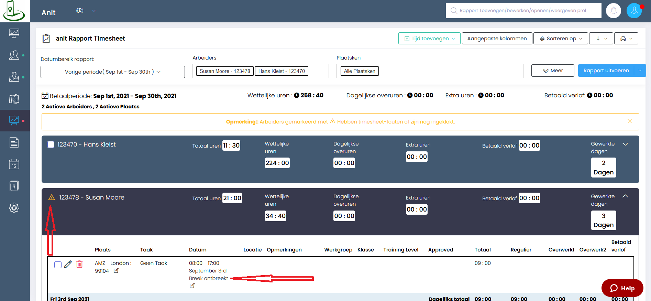This screenshot has width=651, height=301.
Task: Click the pencil edit icon for the AMZ London entry
Action: pyautogui.click(x=68, y=264)
